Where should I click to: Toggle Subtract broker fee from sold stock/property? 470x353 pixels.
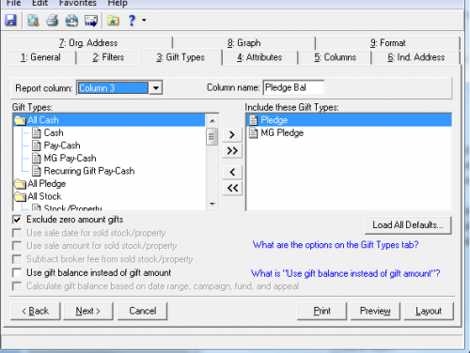click(17, 259)
